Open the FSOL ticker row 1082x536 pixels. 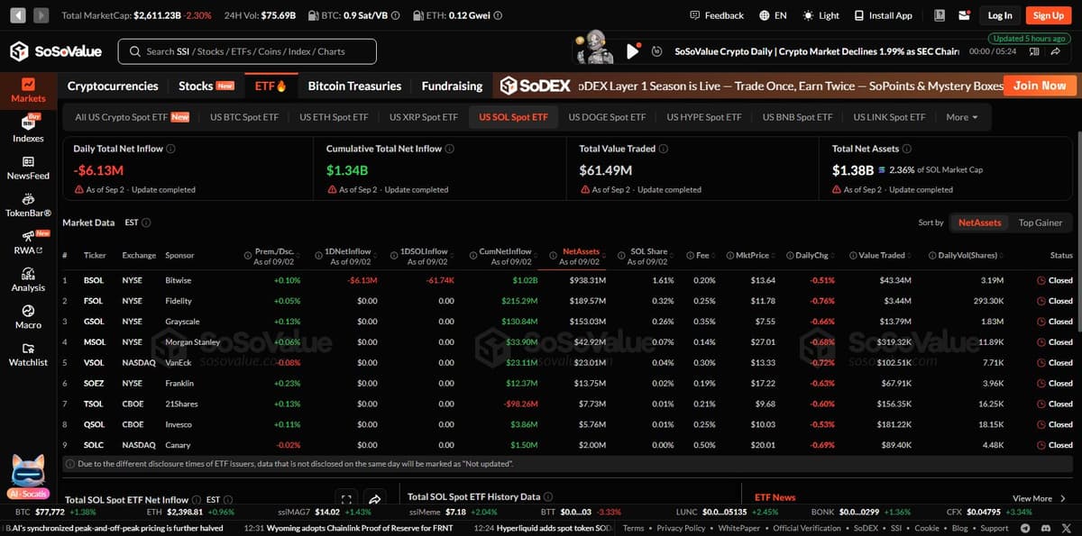pyautogui.click(x=568, y=301)
